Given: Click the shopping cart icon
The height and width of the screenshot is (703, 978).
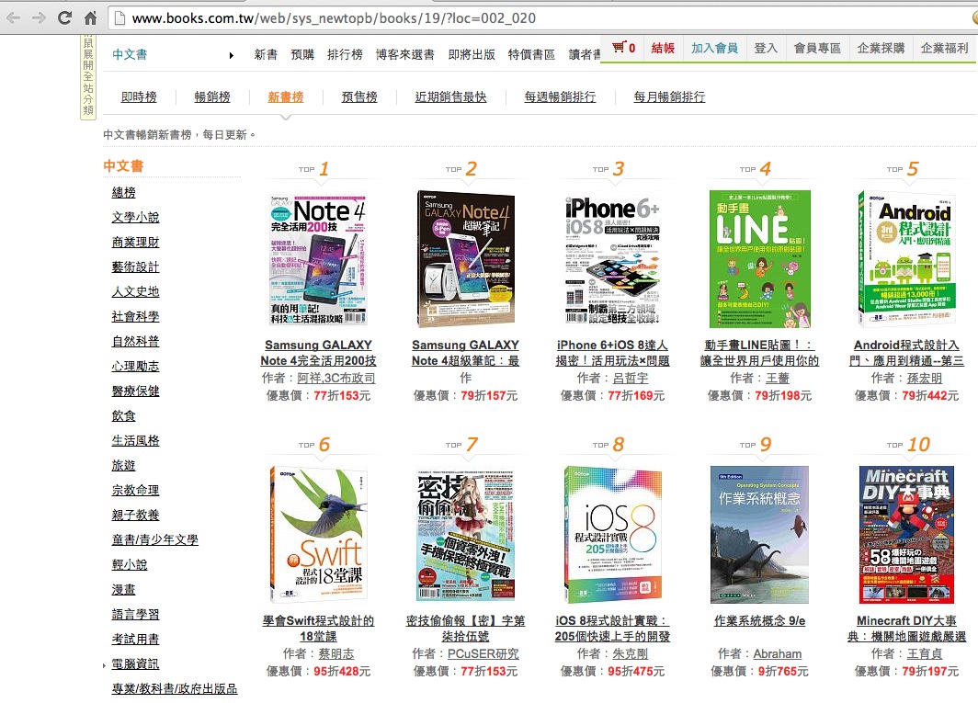Looking at the screenshot, I should [619, 48].
